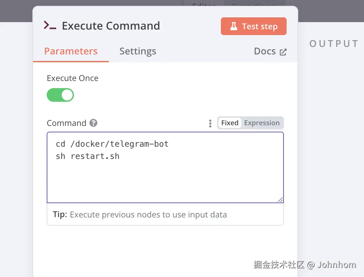Click the resize handle of the Command textarea
Image resolution: width=364 pixels, height=277 pixels.
pos(280,199)
